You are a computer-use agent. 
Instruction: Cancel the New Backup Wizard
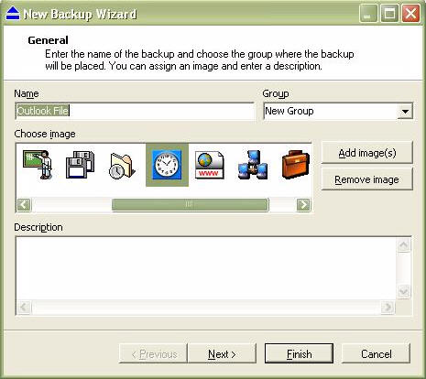tap(377, 354)
